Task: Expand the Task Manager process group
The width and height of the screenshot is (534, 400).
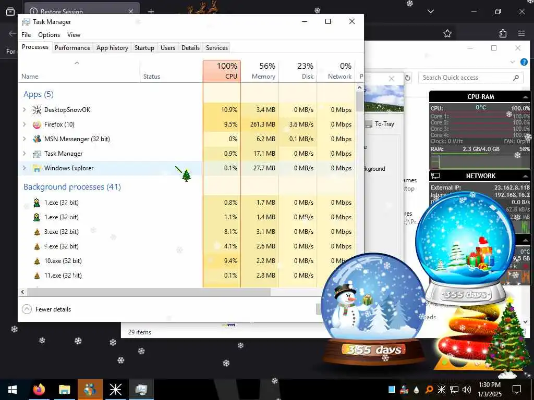Action: click(x=25, y=154)
